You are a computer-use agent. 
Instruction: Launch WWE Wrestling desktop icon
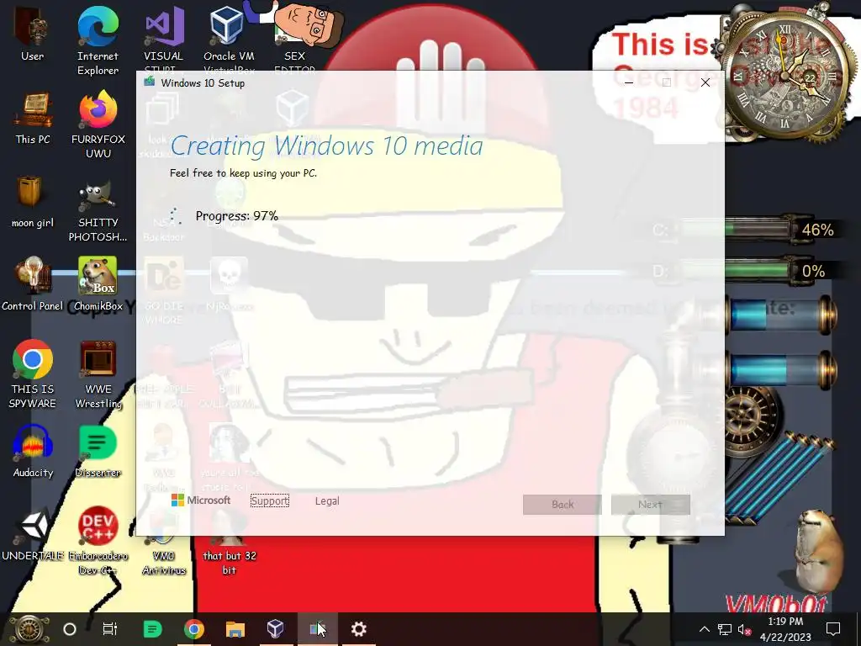[x=98, y=374]
